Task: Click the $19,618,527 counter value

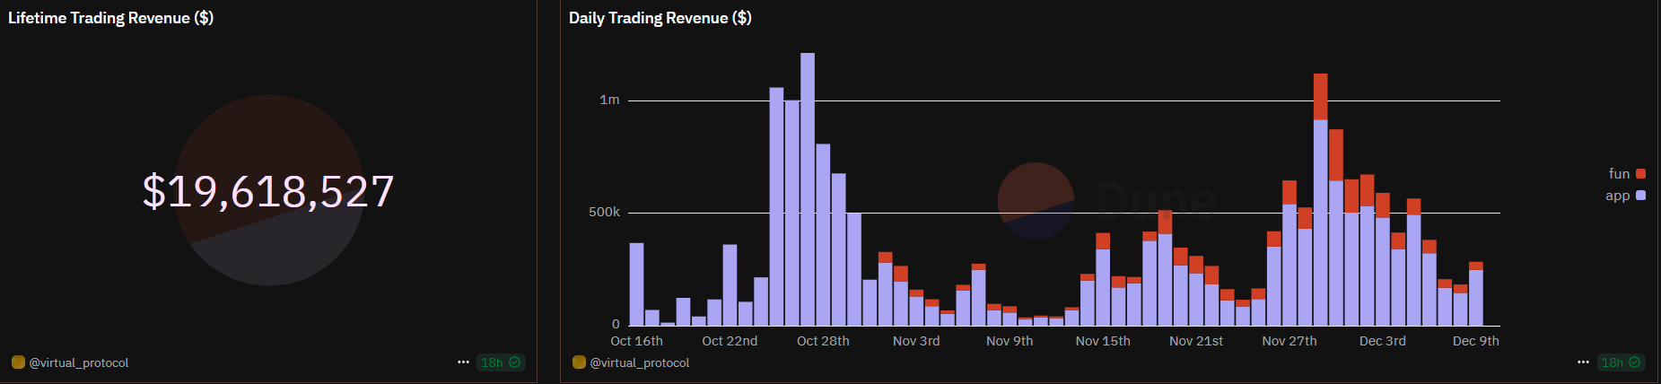Action: [x=268, y=191]
